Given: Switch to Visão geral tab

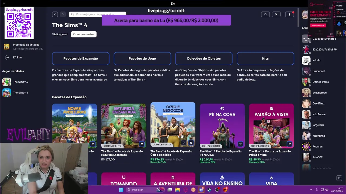Looking at the screenshot, I should (x=60, y=34).
